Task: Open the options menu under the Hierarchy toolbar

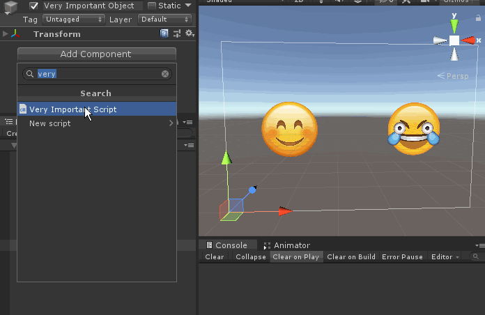Action: 189,145
